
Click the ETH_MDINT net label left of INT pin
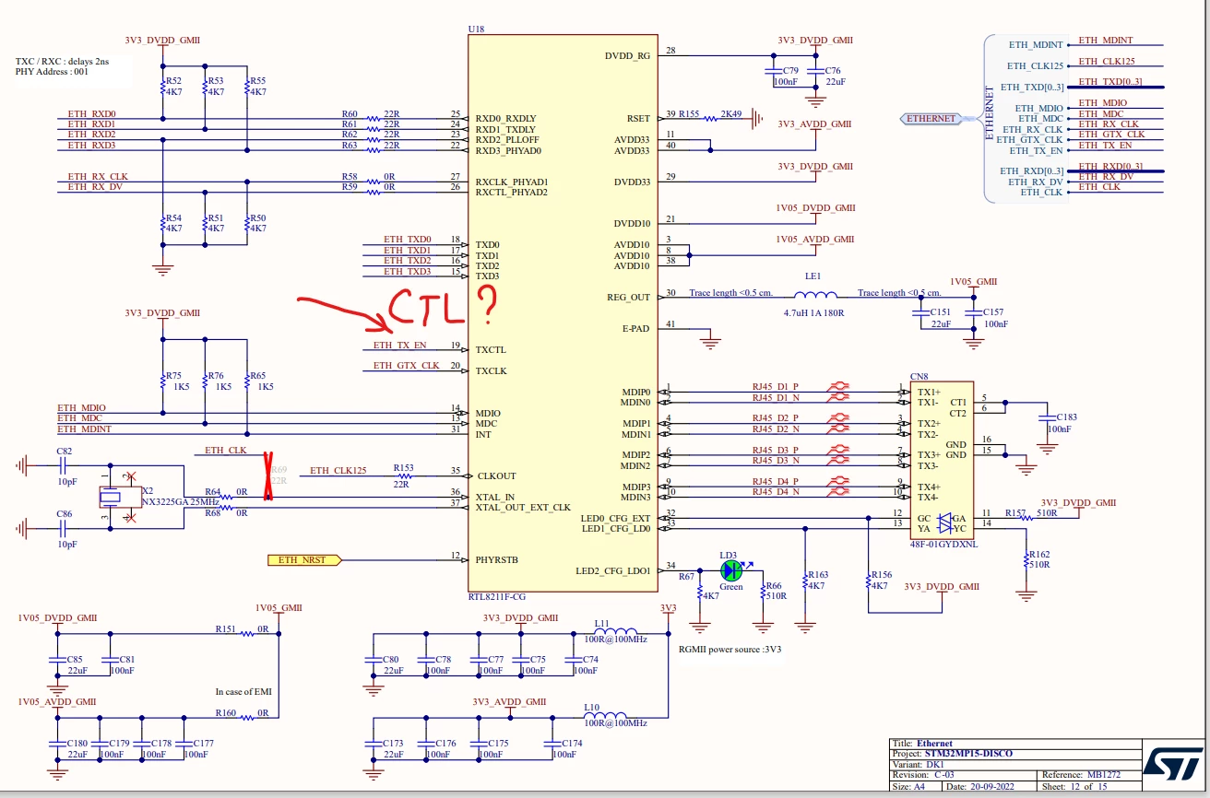[85, 429]
